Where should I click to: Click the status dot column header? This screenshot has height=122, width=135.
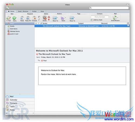coord(36,23)
